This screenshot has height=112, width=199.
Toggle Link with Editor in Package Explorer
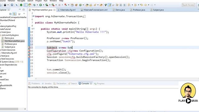click(x=15, y=14)
